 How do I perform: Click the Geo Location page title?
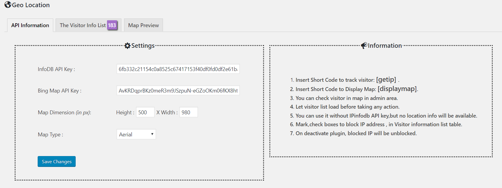31,5
